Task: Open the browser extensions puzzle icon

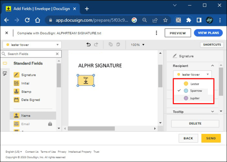Action: click(189, 20)
